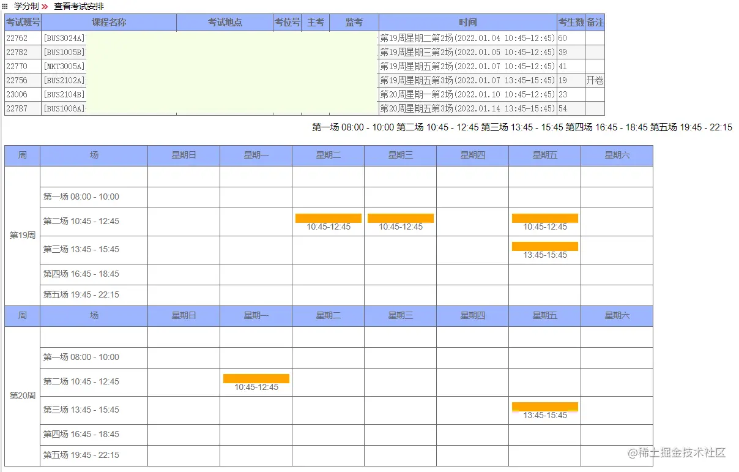Click course code [MKT3005A]
739x472 pixels.
pyautogui.click(x=64, y=66)
